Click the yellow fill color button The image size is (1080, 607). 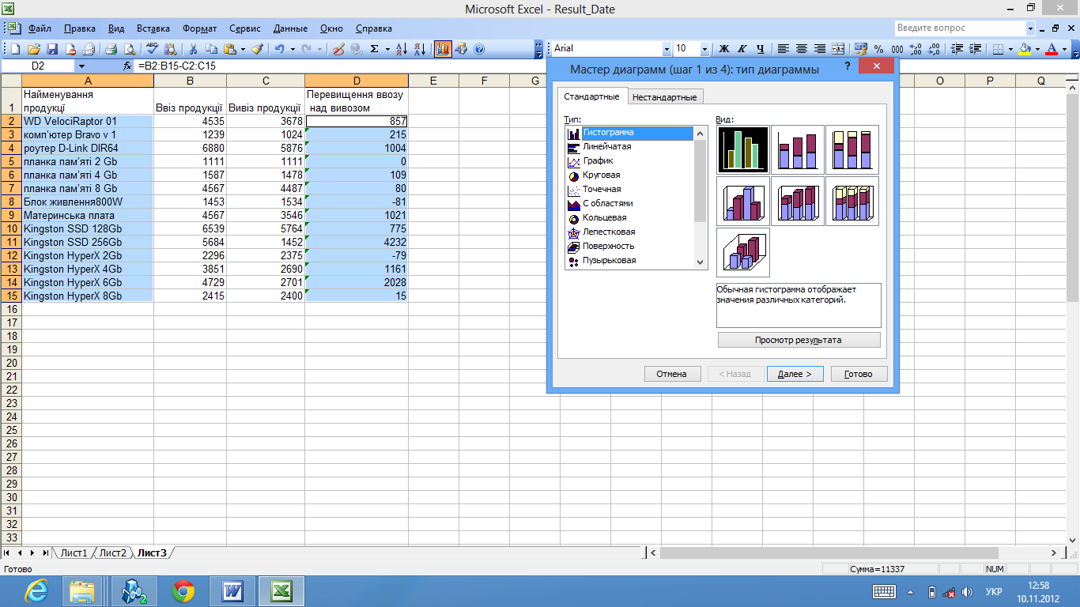1025,49
